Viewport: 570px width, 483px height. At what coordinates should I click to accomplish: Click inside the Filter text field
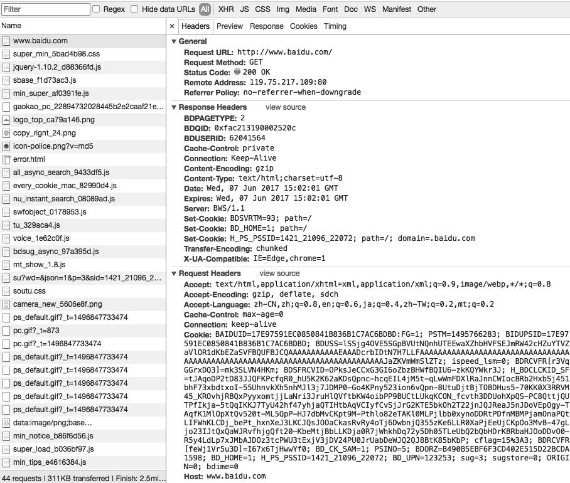click(x=44, y=9)
